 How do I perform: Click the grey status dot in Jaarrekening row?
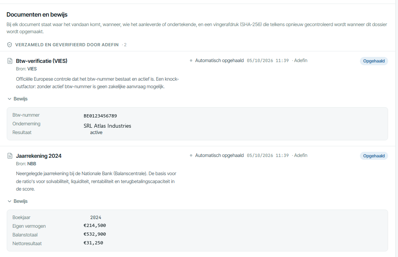[x=191, y=155]
